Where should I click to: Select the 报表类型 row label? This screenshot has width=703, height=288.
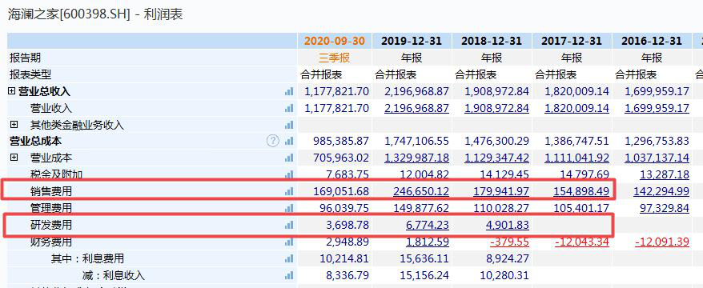pos(30,74)
